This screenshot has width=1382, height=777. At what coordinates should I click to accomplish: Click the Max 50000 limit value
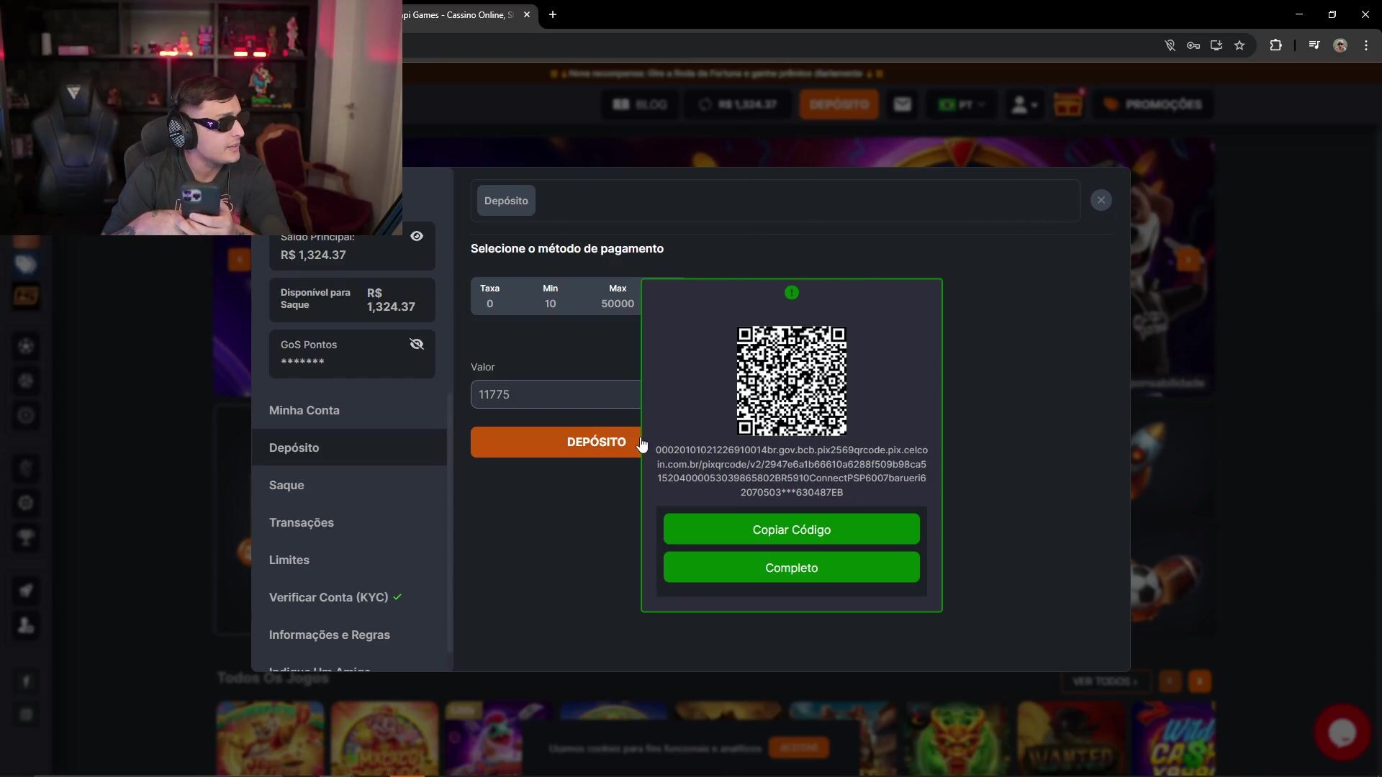[x=618, y=304]
